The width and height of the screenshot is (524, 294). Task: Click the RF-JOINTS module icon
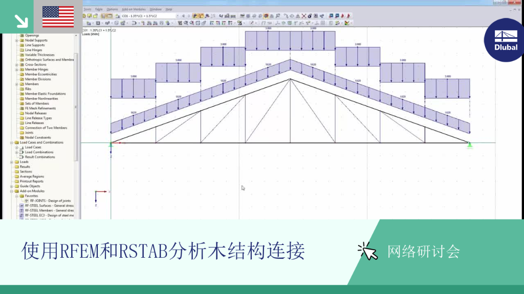27,201
